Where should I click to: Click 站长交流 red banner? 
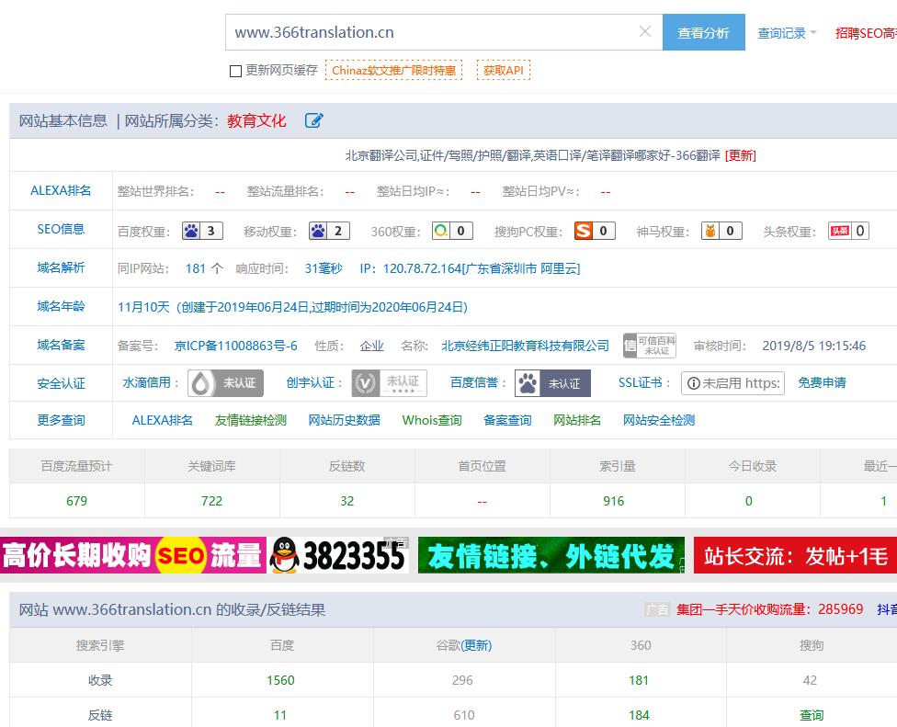coord(795,555)
